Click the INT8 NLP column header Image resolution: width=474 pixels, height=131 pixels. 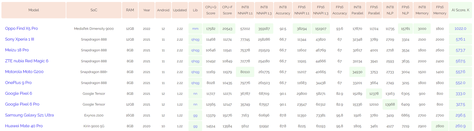click(390, 10)
